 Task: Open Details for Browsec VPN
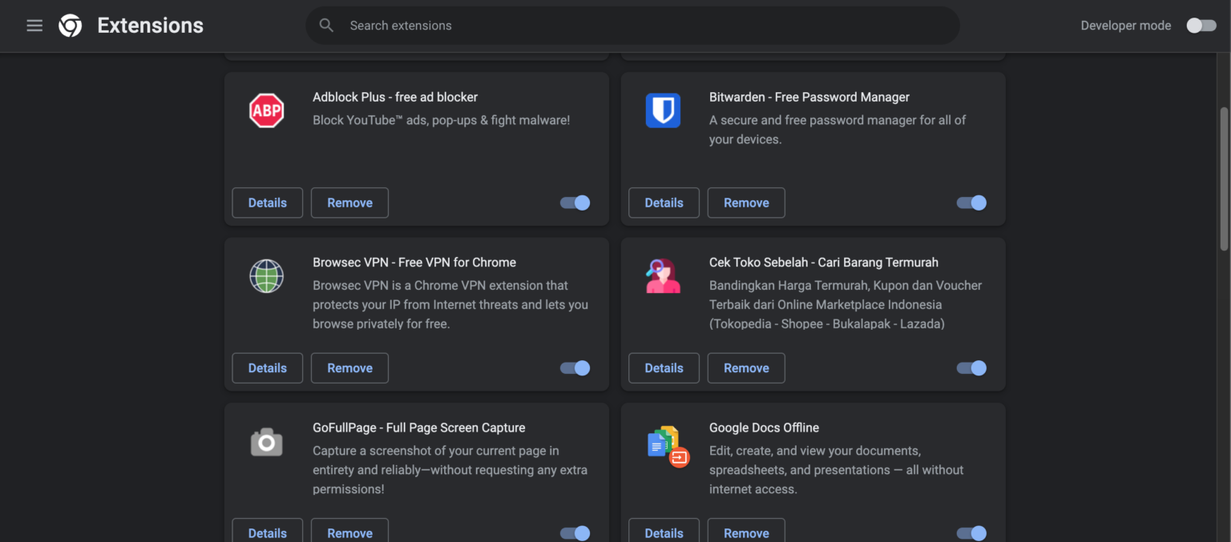[x=268, y=368]
